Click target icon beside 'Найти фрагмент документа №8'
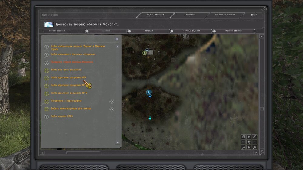This screenshot has height=170, width=303. [x=46, y=78]
